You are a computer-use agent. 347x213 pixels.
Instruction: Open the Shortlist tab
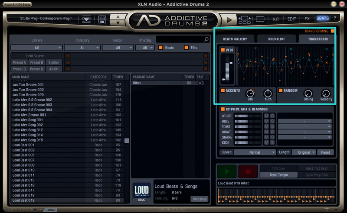pos(276,39)
